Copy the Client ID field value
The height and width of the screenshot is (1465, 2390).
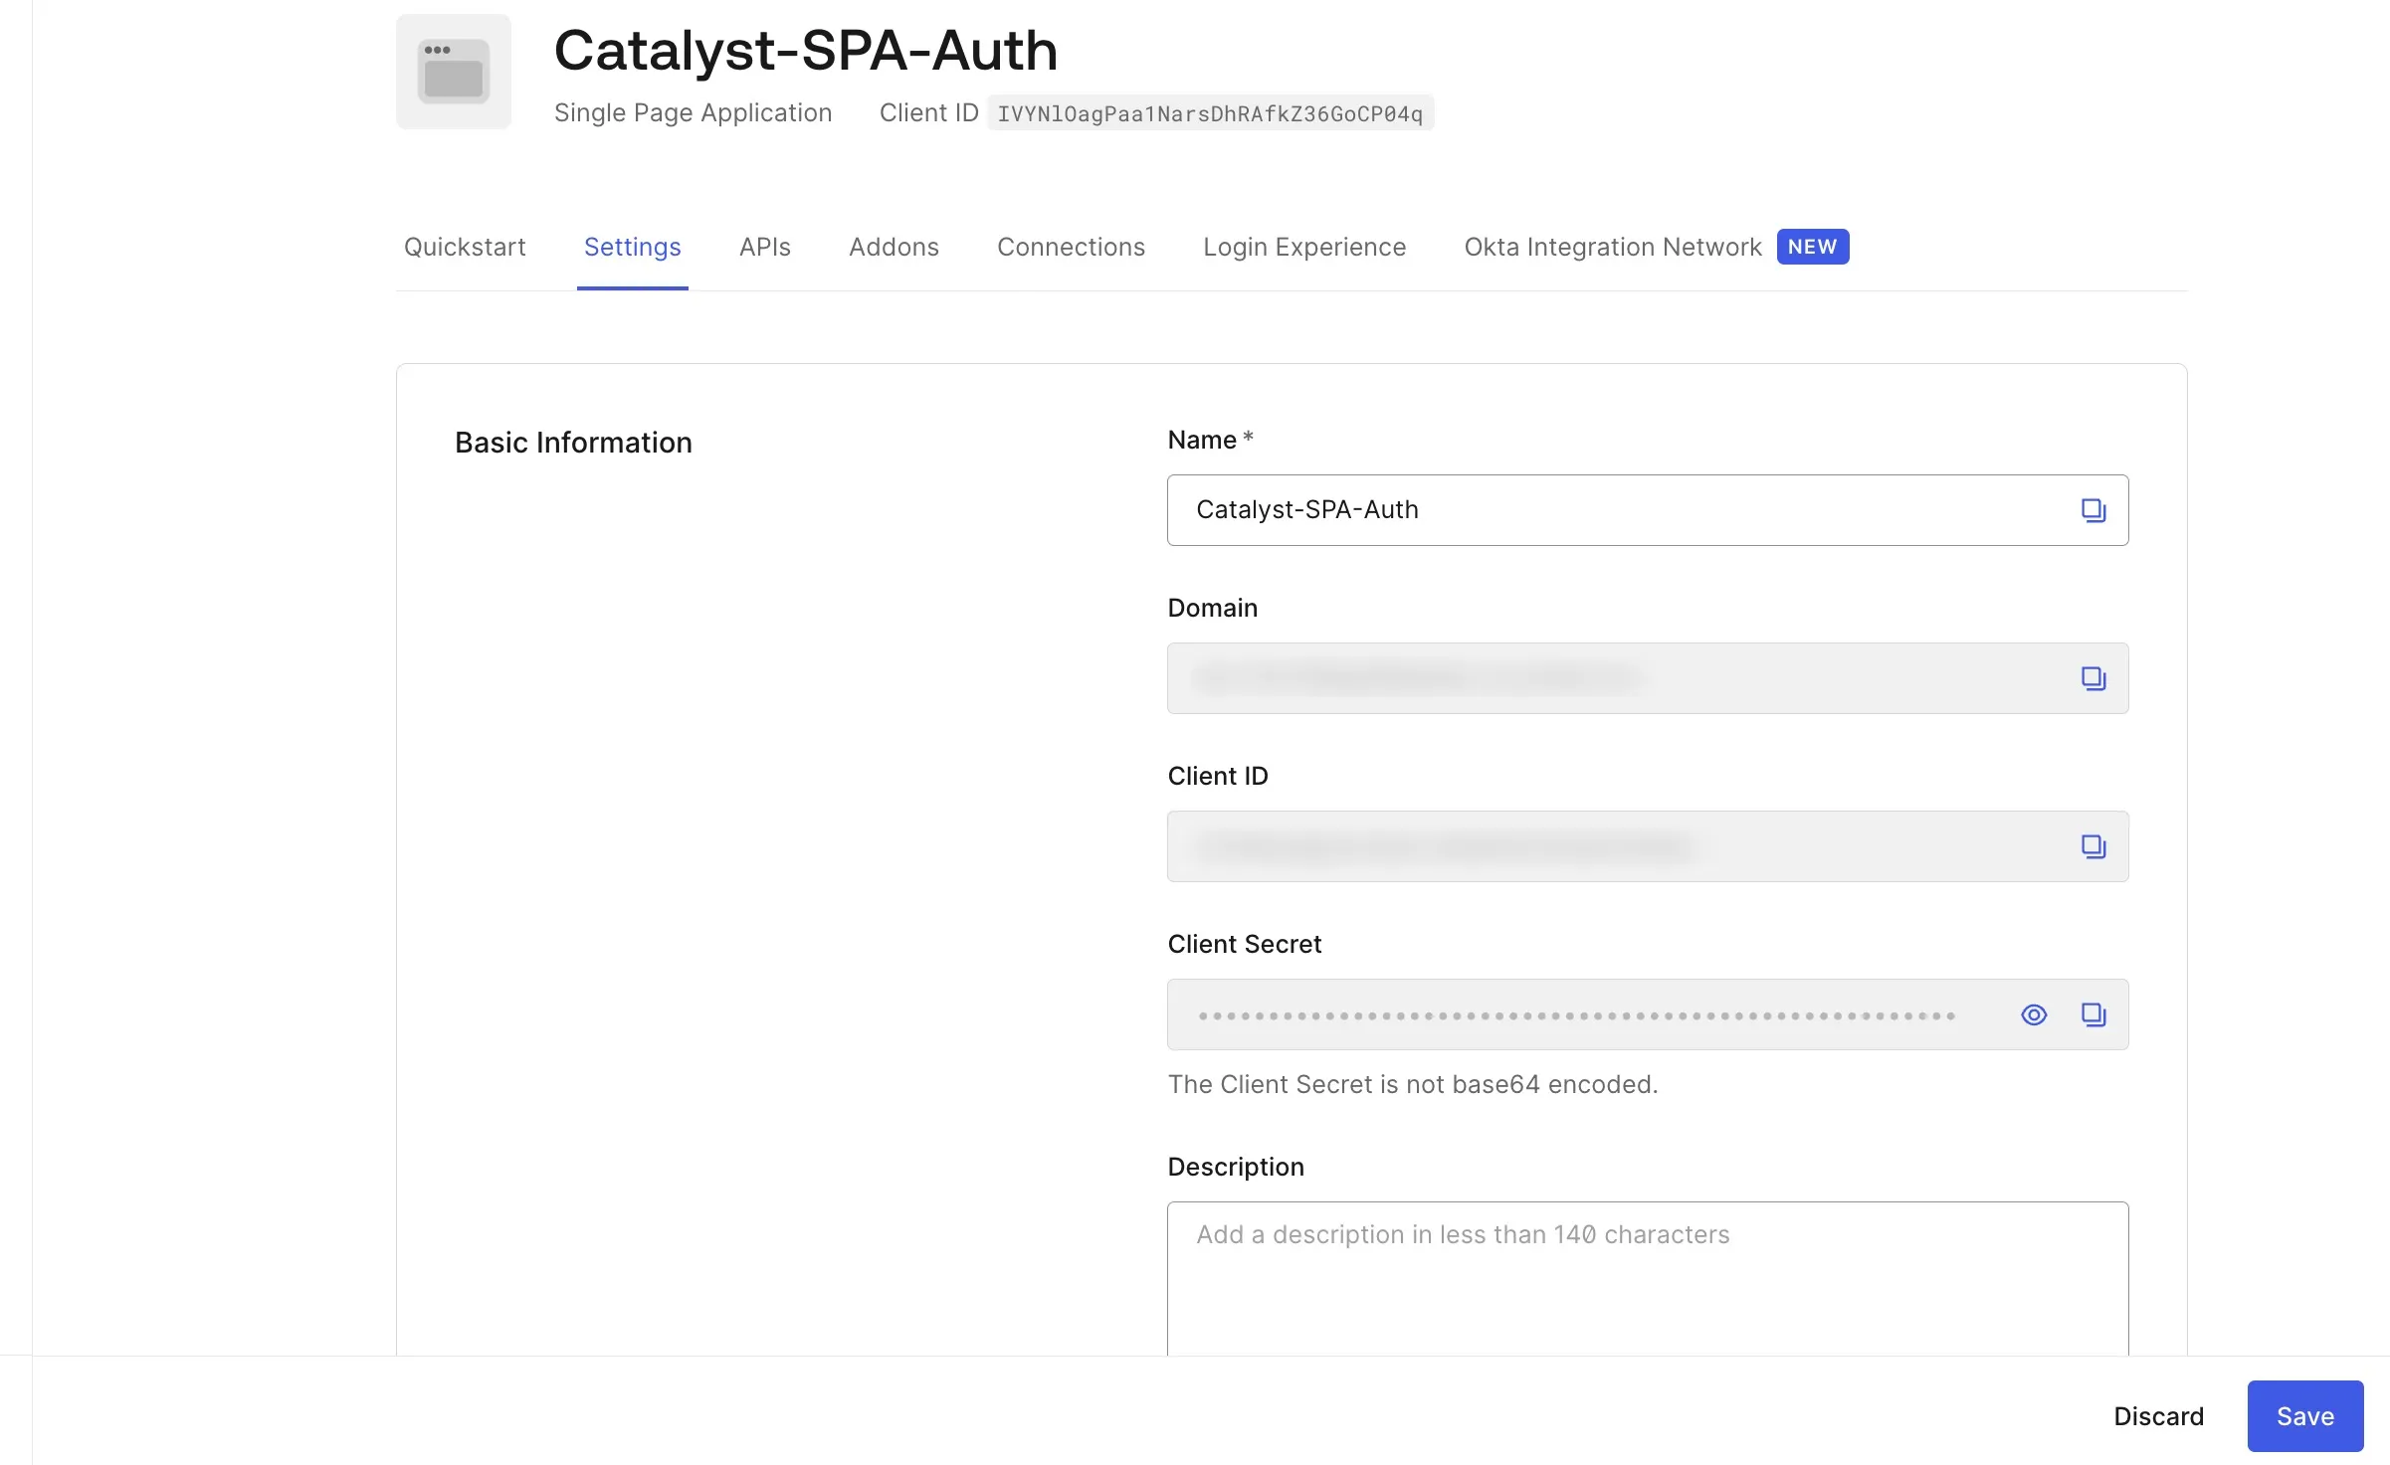point(2092,846)
